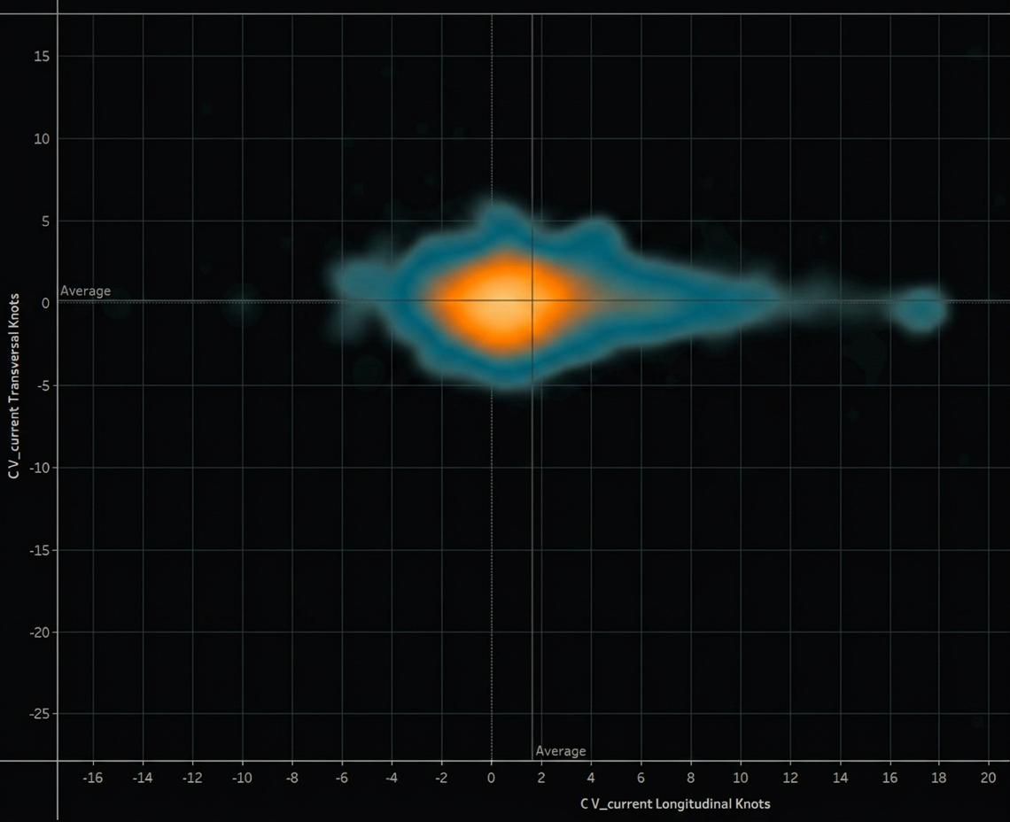The image size is (1010, 822).
Task: Click the x-axis tick label '-4'
Action: point(392,778)
